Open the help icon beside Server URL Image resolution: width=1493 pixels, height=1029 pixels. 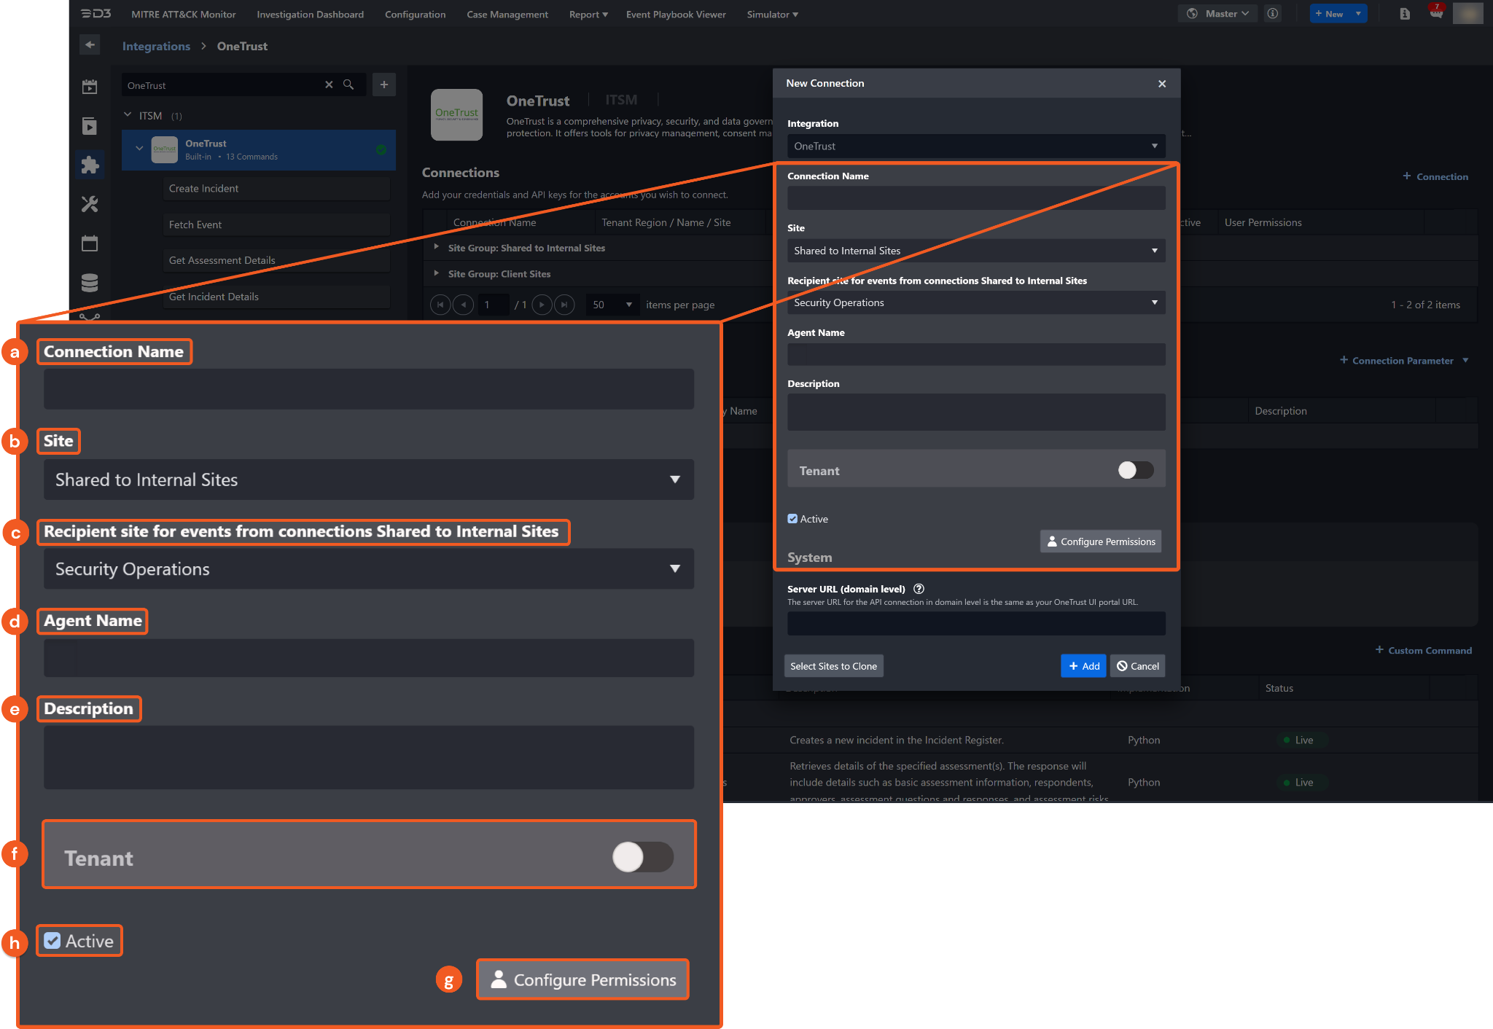pos(919,589)
